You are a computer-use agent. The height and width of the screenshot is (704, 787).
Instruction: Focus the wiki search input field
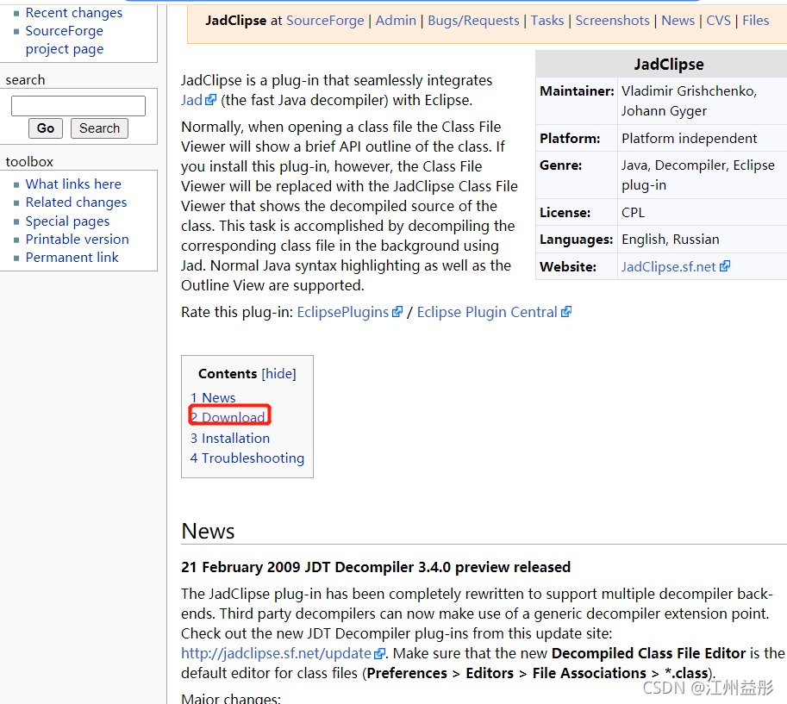[78, 106]
